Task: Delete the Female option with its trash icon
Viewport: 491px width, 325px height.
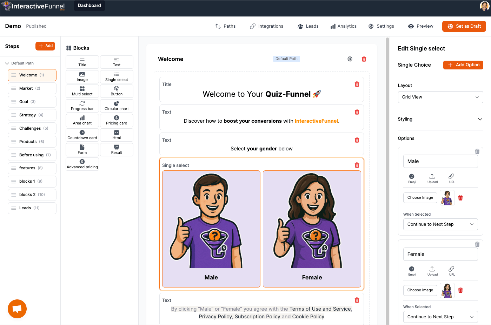Action: pos(477,244)
